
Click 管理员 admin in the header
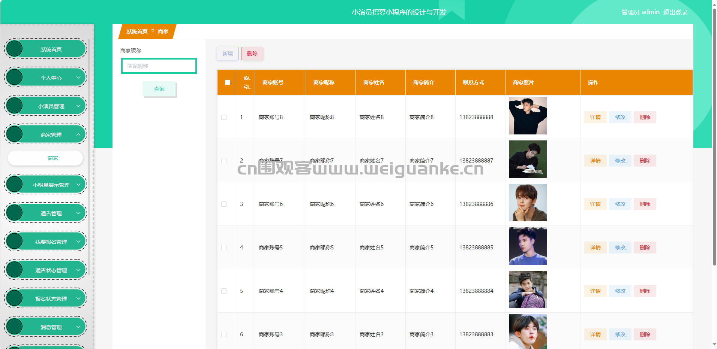pos(640,12)
